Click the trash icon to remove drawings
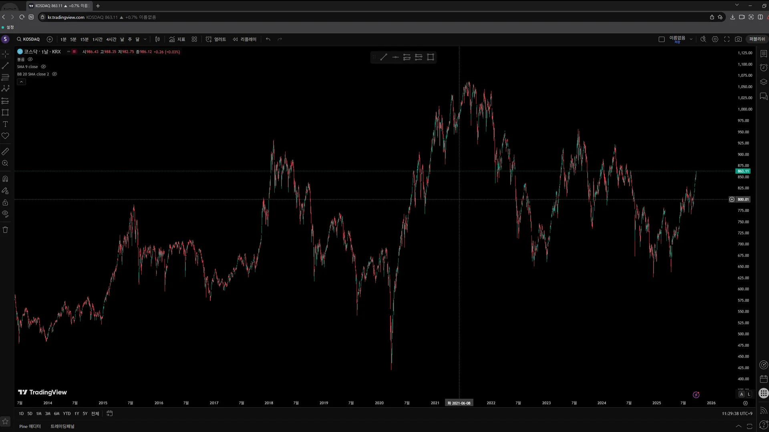 pos(5,230)
